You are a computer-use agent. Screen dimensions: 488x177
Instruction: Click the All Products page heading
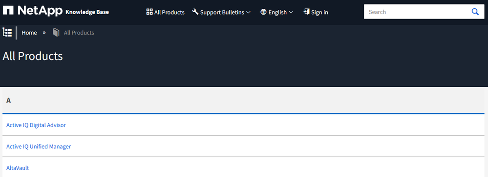tap(33, 56)
